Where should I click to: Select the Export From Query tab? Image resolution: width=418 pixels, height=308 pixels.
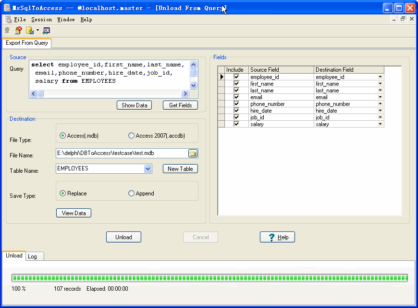coord(26,43)
